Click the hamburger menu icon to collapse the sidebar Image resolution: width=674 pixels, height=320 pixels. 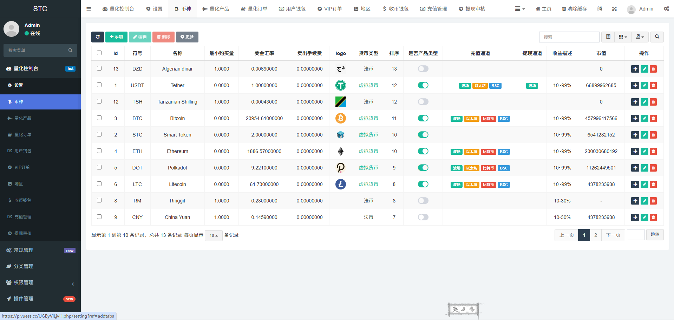click(89, 9)
